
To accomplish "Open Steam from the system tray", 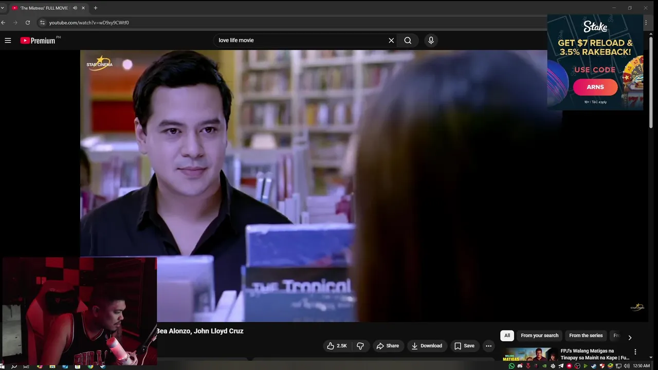I will (x=593, y=366).
